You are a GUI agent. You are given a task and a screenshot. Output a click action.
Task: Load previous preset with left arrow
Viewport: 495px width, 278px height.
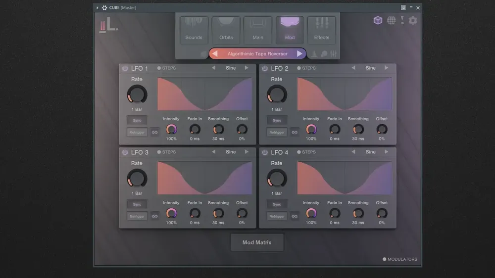215,53
